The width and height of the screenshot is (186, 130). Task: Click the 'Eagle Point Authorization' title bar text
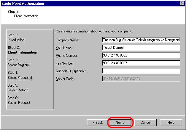[x=23, y=4]
